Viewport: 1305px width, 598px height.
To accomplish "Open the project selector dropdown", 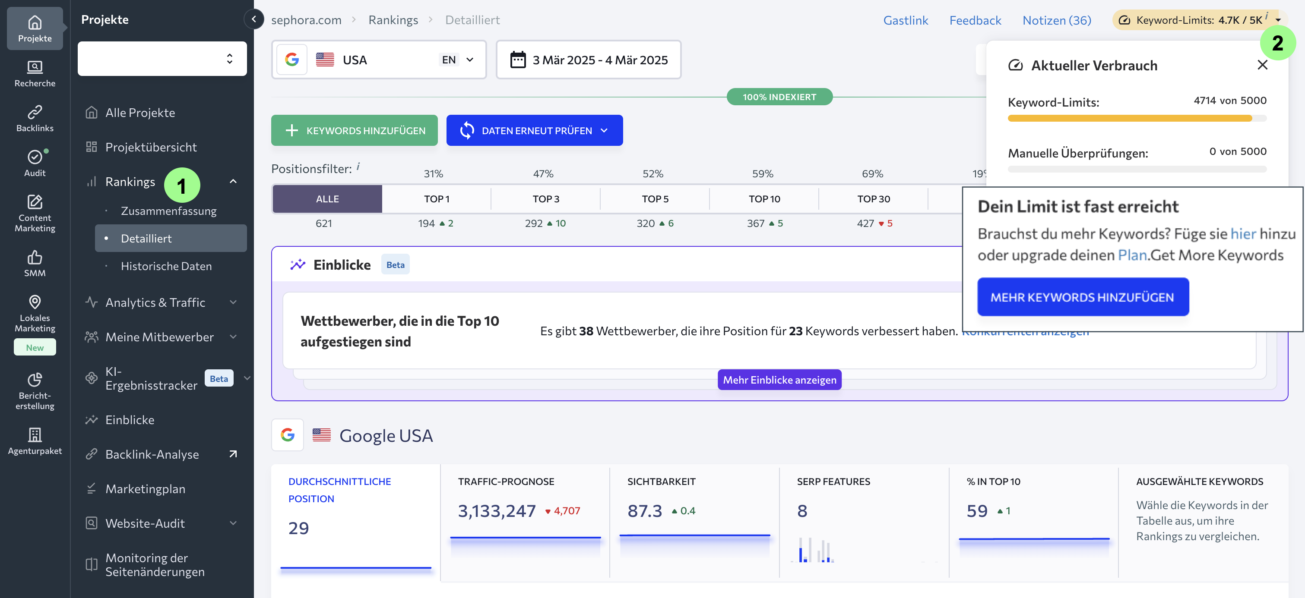I will [162, 59].
